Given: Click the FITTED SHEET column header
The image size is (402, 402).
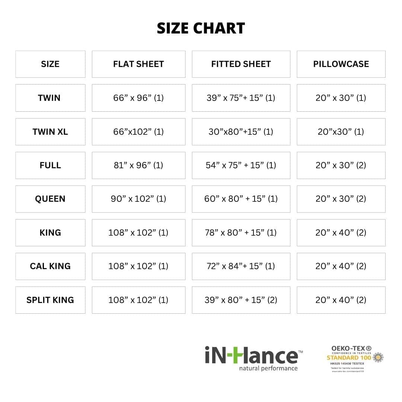Looking at the screenshot, I should point(241,64).
